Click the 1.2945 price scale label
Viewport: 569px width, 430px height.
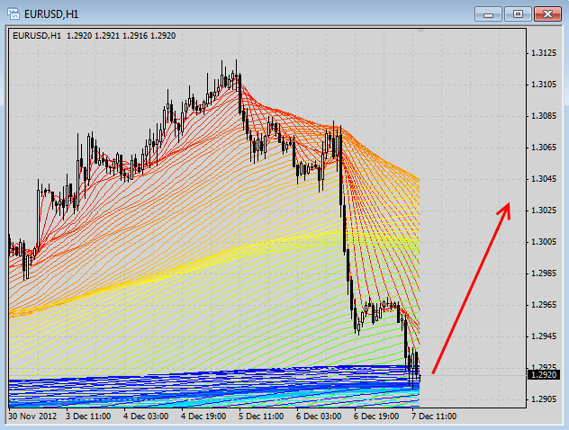[544, 336]
